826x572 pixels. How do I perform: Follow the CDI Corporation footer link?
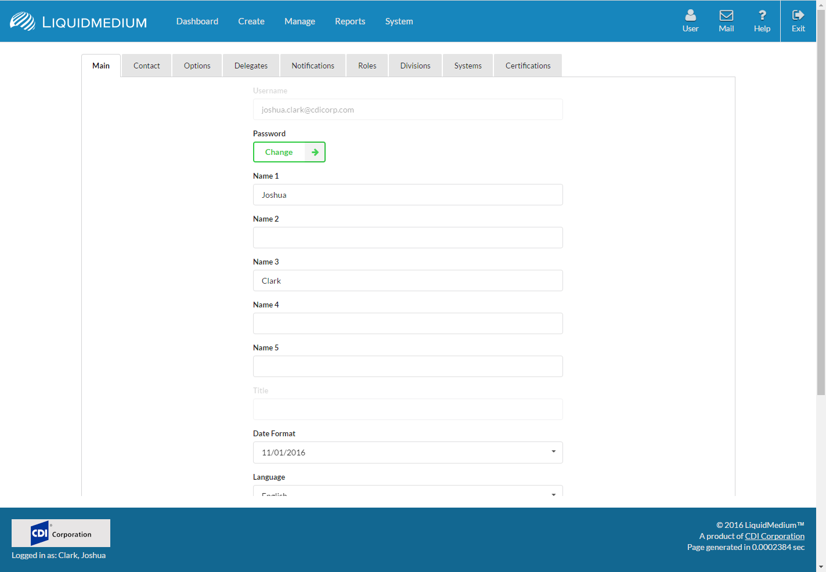tap(774, 536)
